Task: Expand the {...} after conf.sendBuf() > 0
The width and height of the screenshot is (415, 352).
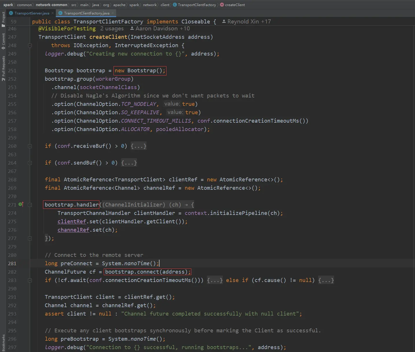Action: click(x=129, y=163)
